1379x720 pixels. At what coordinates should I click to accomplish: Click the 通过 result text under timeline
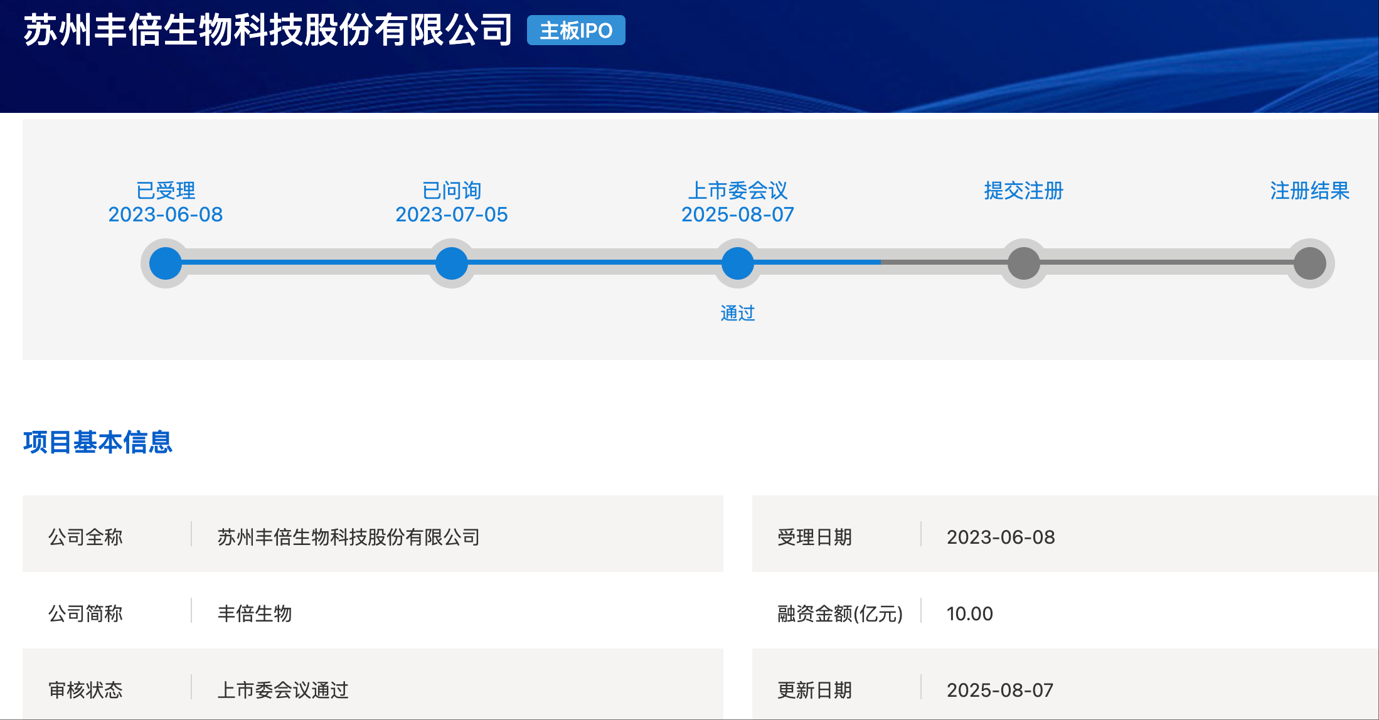pos(738,313)
